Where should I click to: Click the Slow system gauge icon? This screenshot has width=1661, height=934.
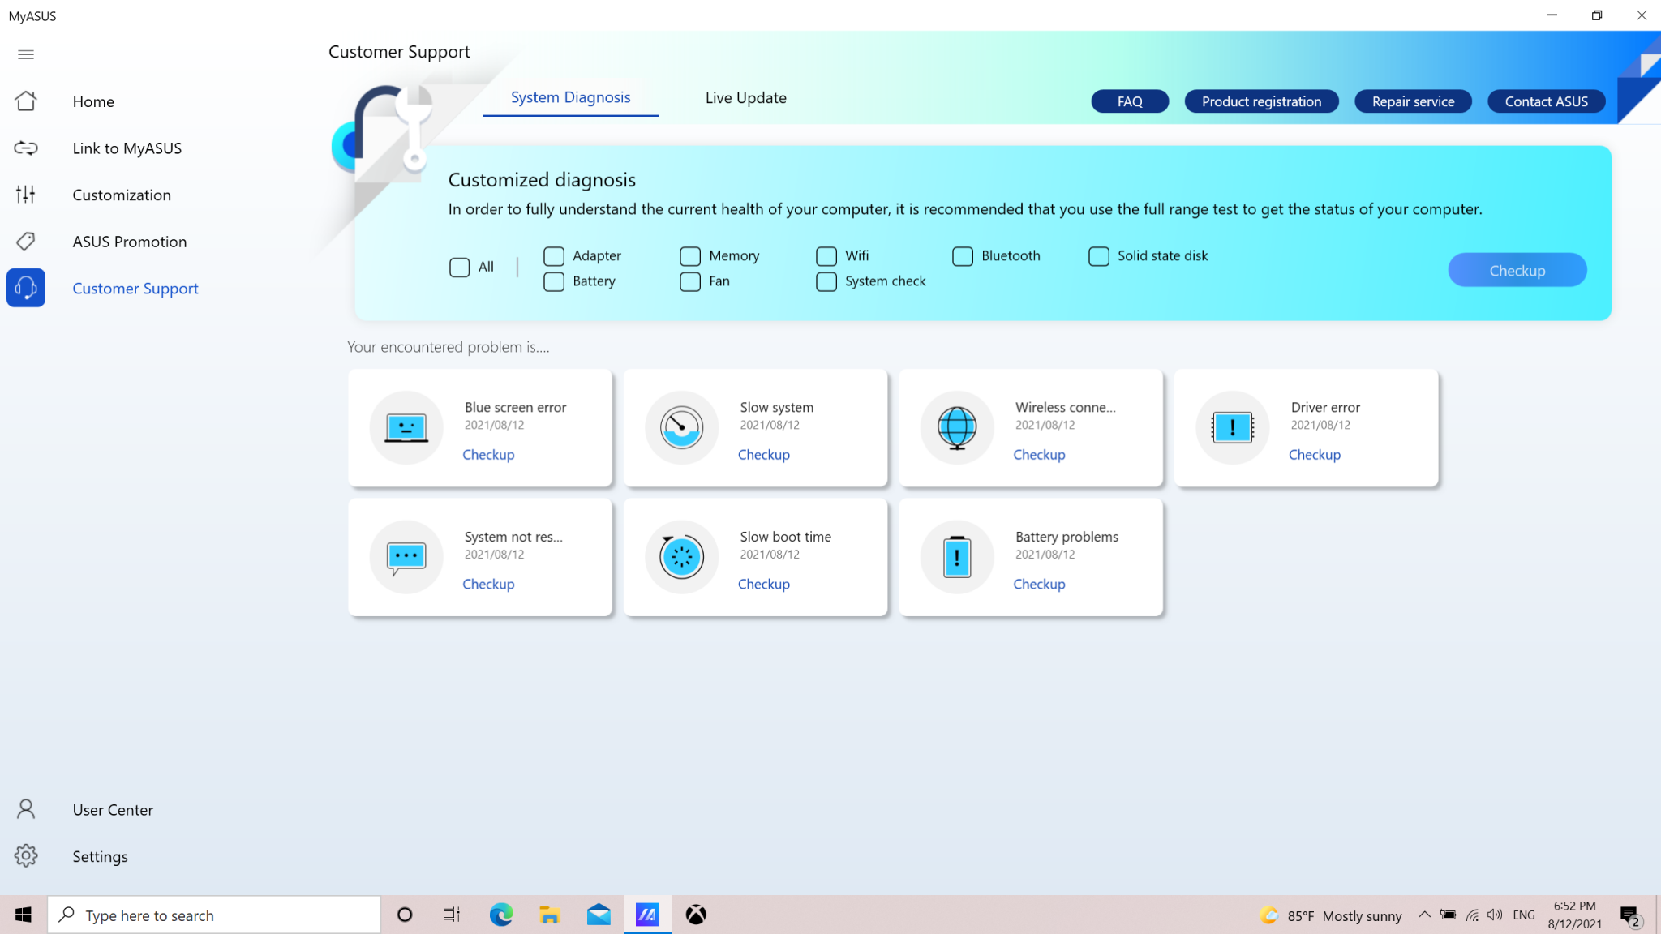(681, 427)
